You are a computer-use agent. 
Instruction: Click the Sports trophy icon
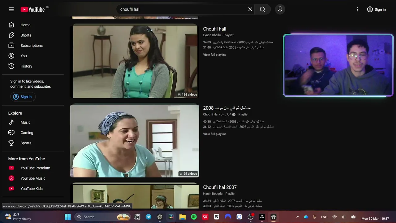click(11, 143)
